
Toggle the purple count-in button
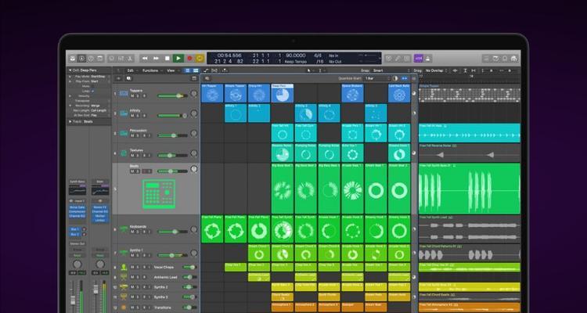(x=418, y=59)
